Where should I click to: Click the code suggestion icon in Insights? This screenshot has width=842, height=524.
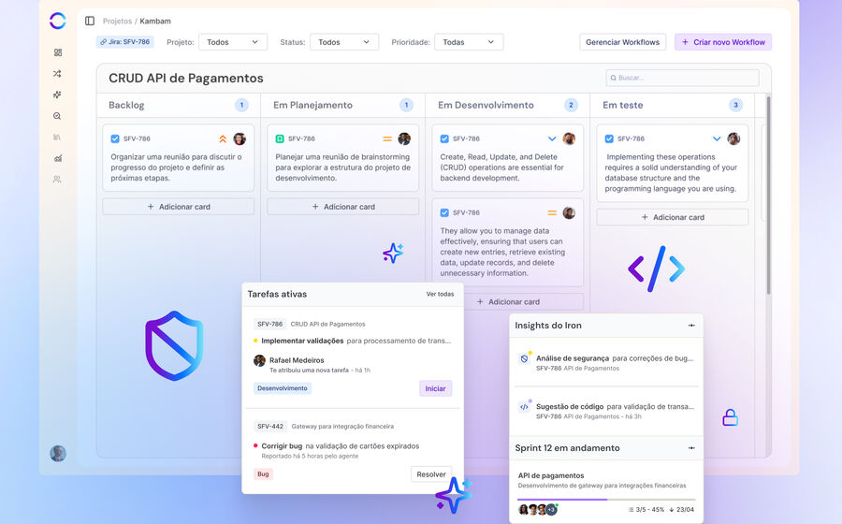click(524, 407)
